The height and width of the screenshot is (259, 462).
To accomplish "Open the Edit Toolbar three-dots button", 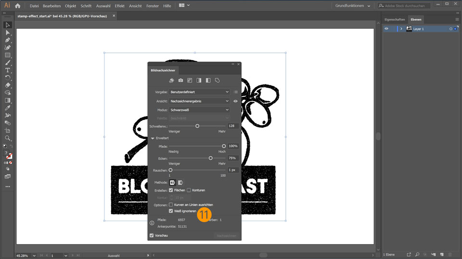I will pos(8,187).
